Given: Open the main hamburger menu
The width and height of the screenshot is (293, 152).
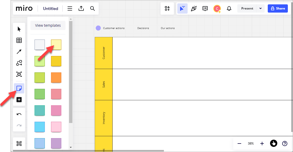Looking at the screenshot, I should [x=70, y=8].
